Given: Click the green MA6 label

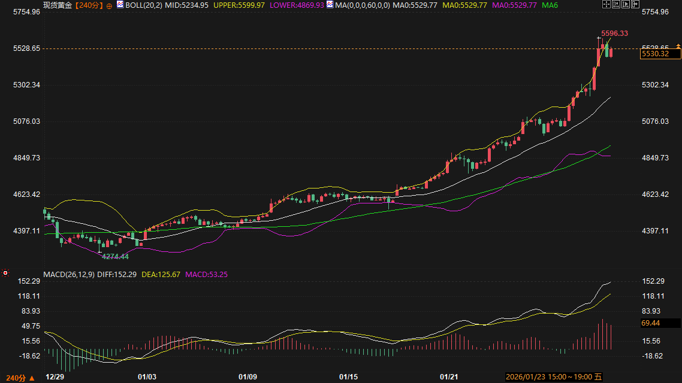Looking at the screenshot, I should tap(550, 5).
